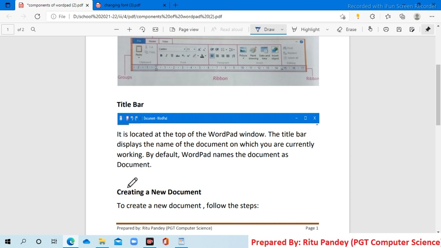
Task: Click the WordPad title bar image
Action: [x=218, y=118]
